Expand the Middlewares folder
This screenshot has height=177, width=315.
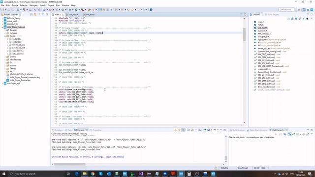(x=5, y=59)
